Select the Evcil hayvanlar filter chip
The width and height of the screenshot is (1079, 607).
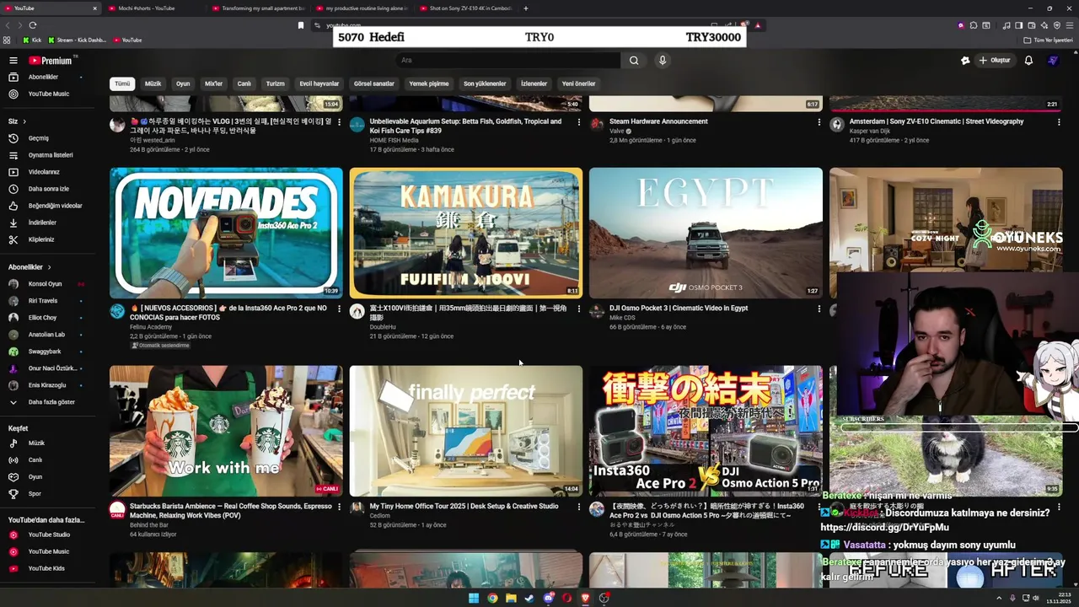click(x=319, y=83)
